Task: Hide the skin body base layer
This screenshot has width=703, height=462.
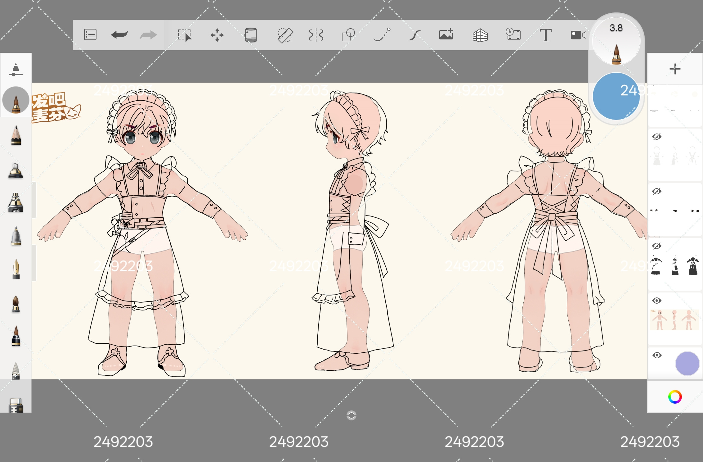Action: click(657, 301)
